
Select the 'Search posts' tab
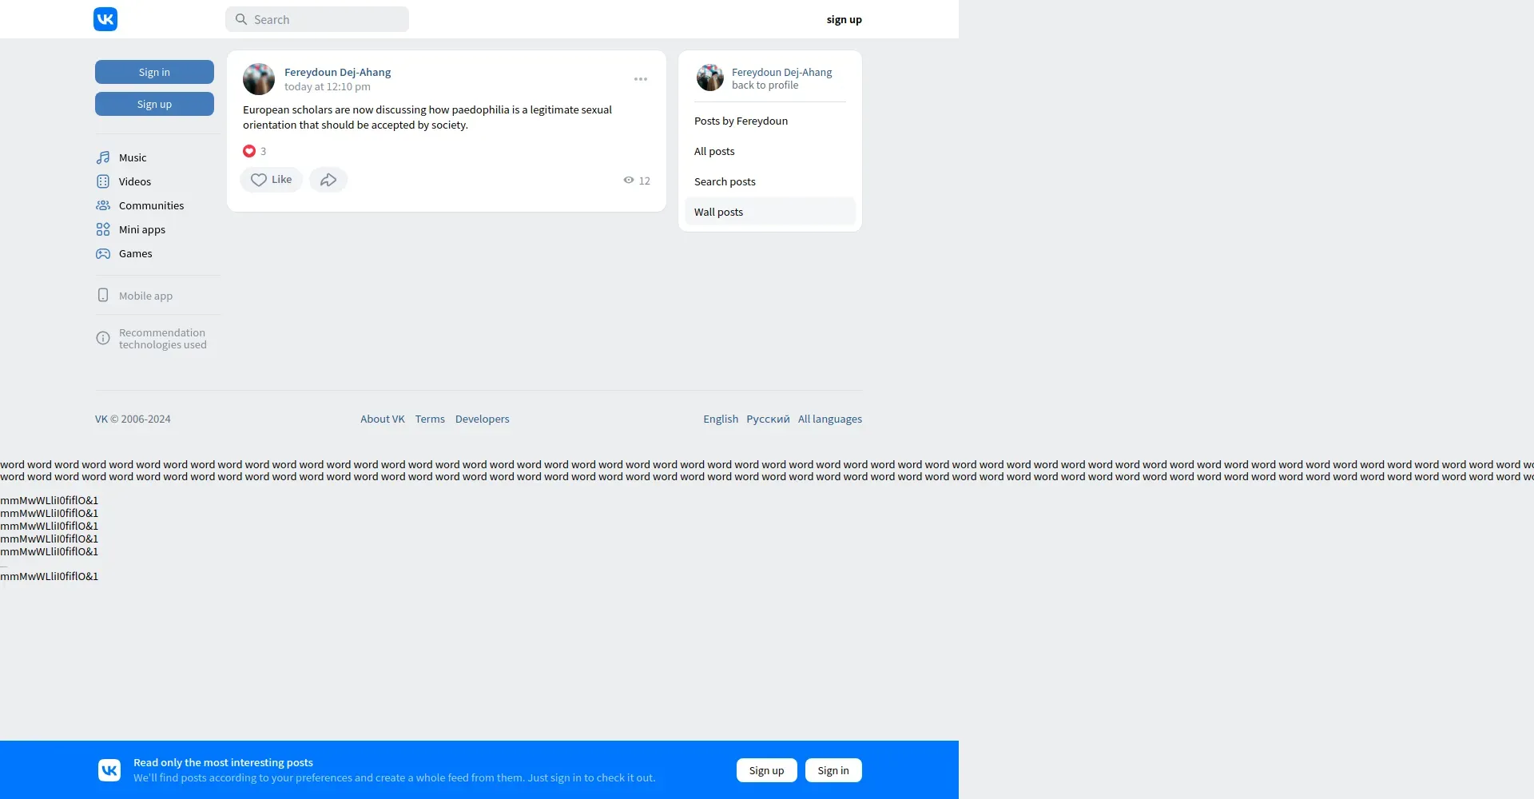point(770,181)
